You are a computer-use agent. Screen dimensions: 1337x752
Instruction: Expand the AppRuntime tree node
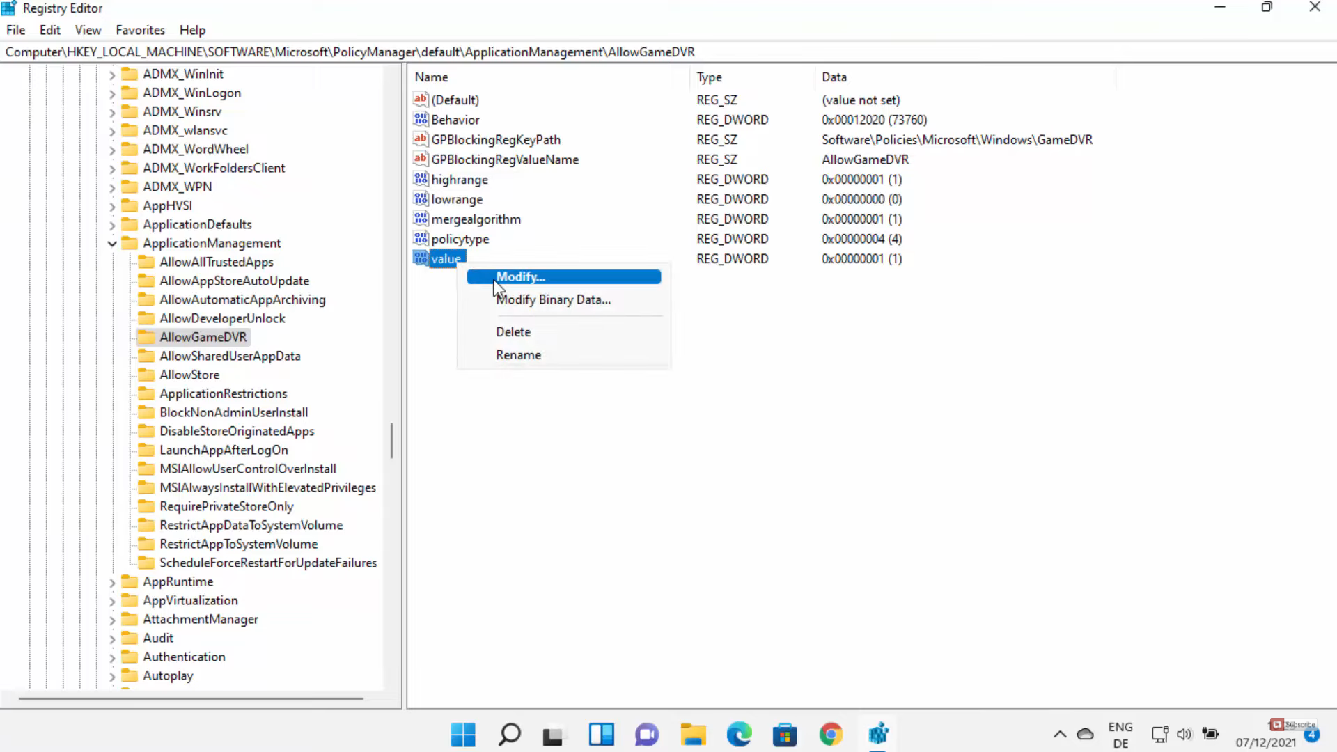click(x=112, y=582)
